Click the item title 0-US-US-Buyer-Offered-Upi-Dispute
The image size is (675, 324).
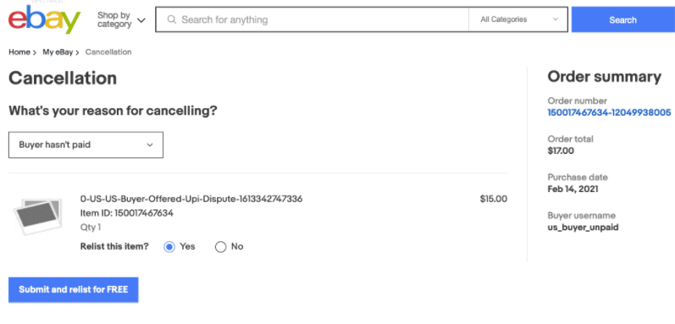click(191, 199)
